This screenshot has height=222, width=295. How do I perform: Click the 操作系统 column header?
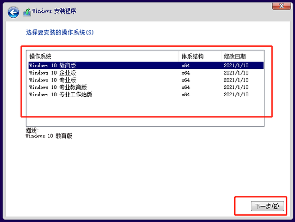[x=103, y=56]
